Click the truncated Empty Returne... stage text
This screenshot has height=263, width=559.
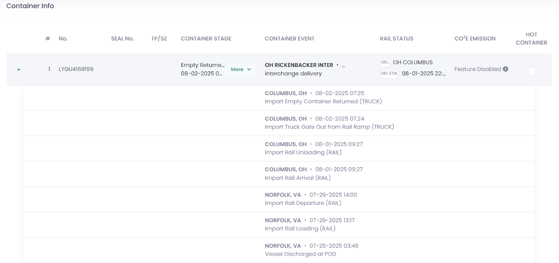tap(202, 65)
